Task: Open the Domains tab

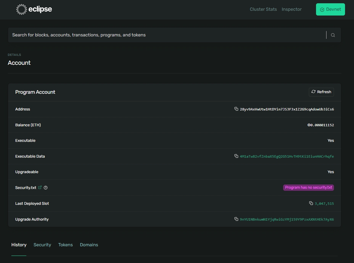Action: pos(89,245)
